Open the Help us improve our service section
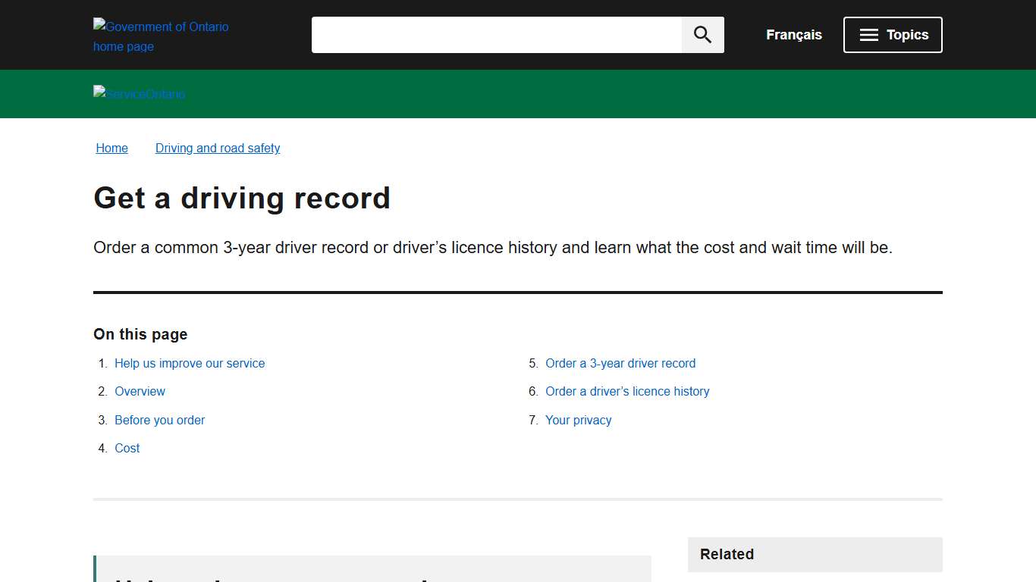 click(x=190, y=363)
